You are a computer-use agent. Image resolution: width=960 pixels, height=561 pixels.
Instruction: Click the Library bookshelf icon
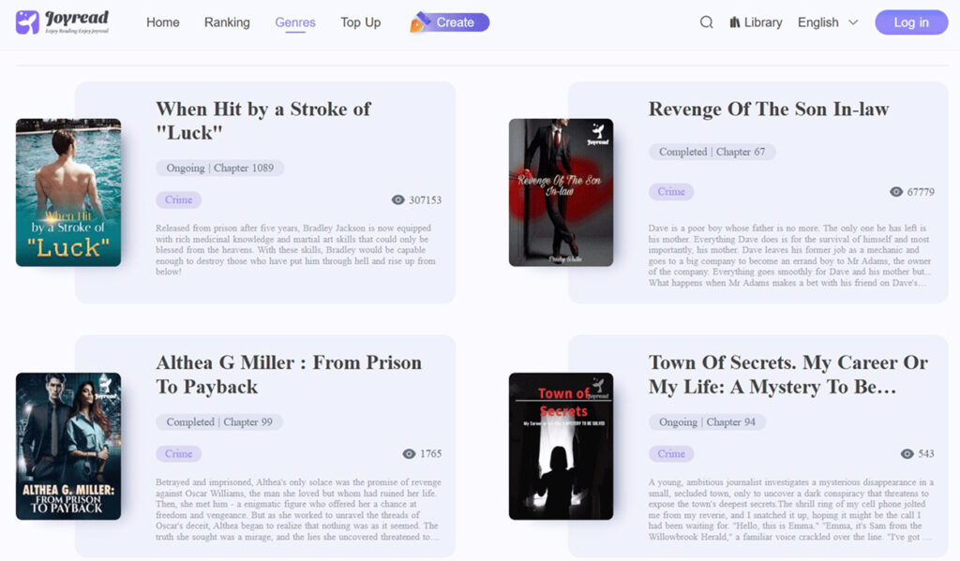pyautogui.click(x=735, y=22)
